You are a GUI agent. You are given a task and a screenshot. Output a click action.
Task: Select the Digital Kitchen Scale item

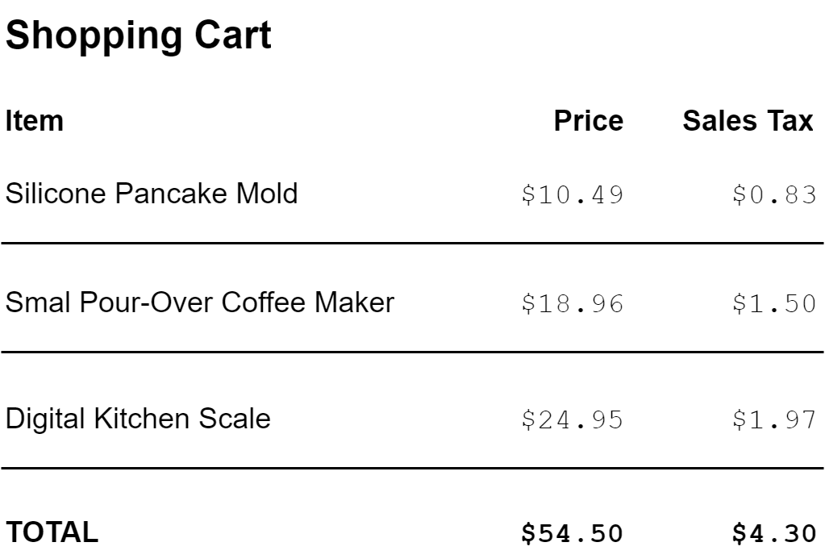point(138,419)
